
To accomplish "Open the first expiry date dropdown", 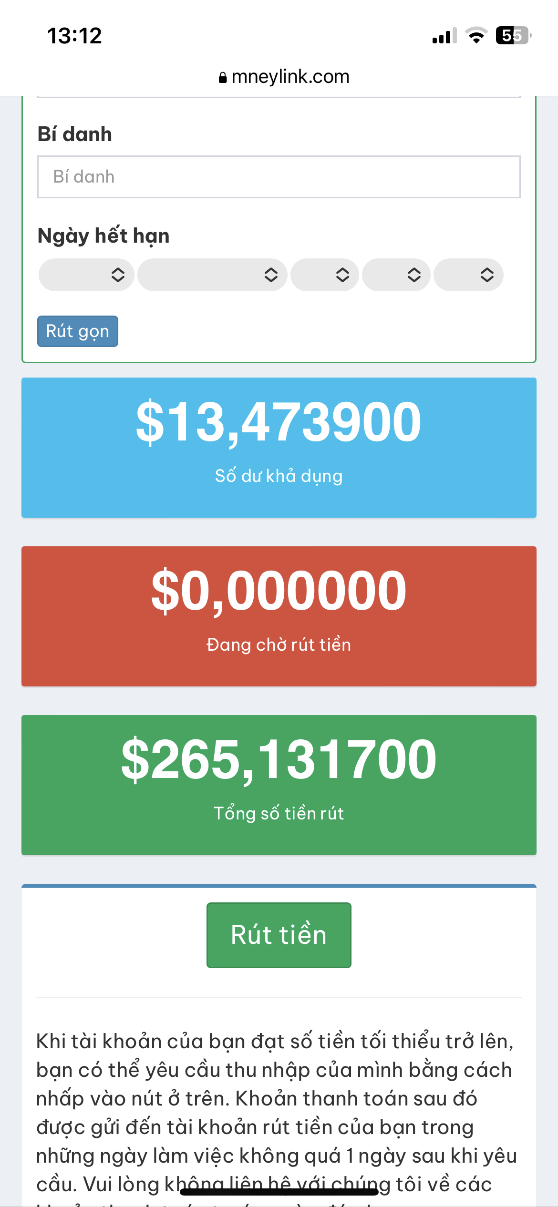I will (x=86, y=275).
